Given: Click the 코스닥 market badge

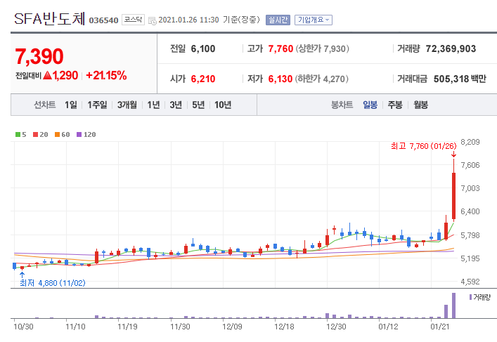Looking at the screenshot, I should click(133, 20).
